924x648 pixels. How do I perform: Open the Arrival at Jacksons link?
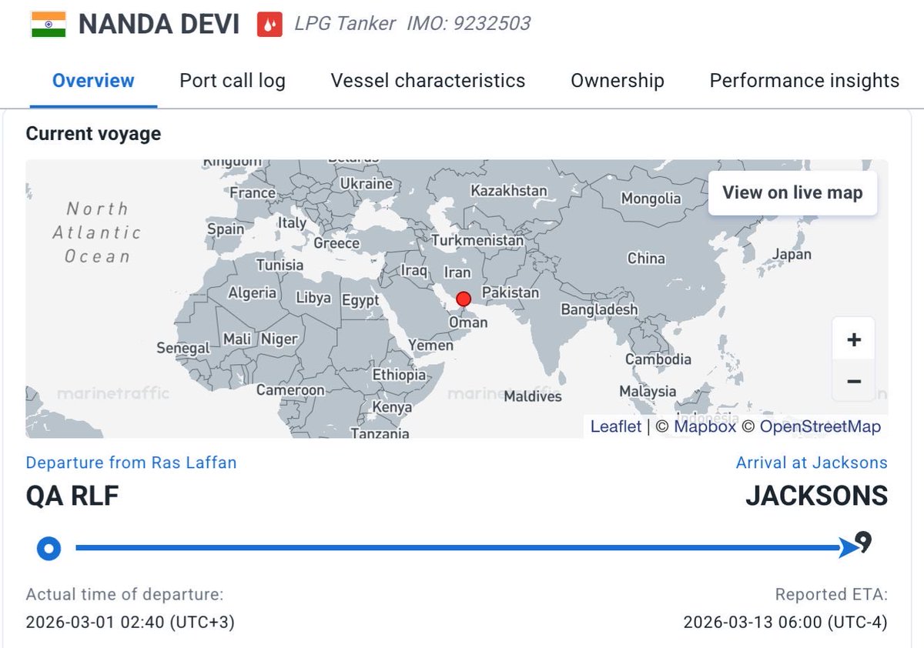pyautogui.click(x=811, y=463)
